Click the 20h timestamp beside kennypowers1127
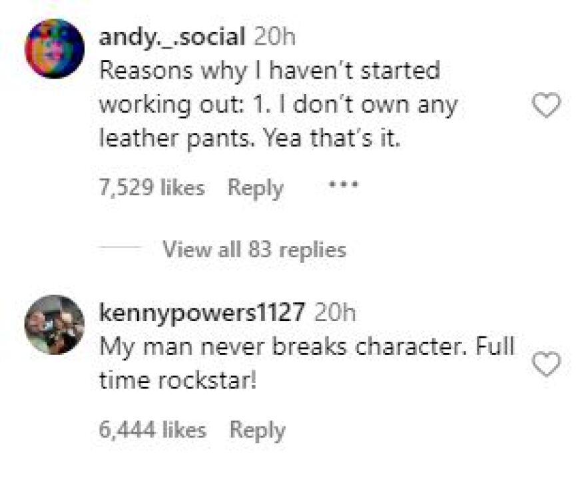This screenshot has width=586, height=477. 334,312
